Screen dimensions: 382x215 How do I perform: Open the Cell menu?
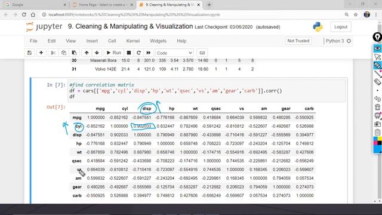[x=112, y=41]
